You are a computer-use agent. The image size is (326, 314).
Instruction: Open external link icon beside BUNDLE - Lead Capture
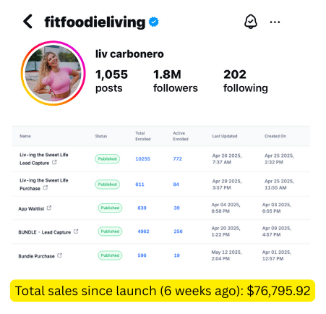click(76, 232)
